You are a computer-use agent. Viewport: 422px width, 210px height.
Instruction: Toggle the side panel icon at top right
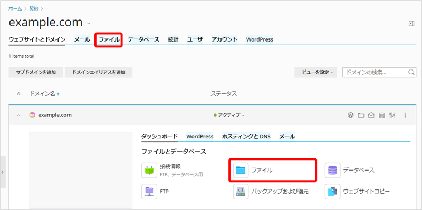click(x=411, y=24)
